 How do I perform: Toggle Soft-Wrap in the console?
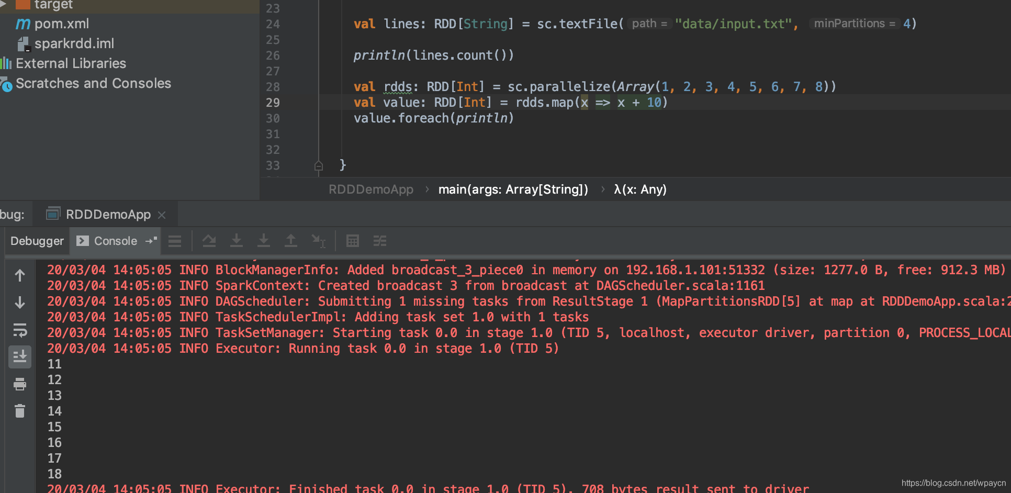(x=20, y=330)
